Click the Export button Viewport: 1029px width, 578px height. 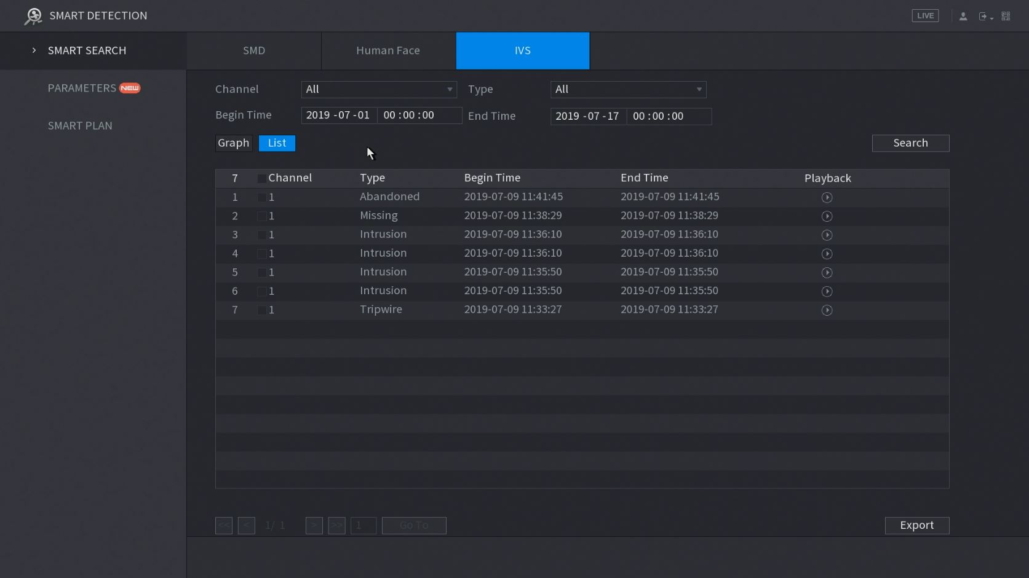(x=916, y=525)
